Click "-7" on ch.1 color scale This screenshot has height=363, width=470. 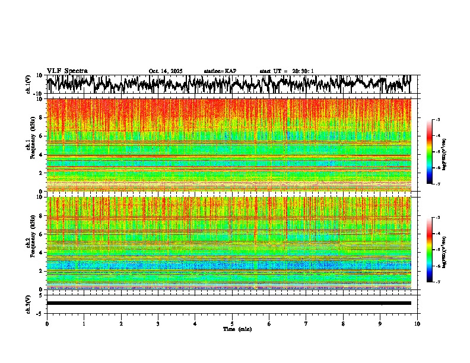point(438,184)
